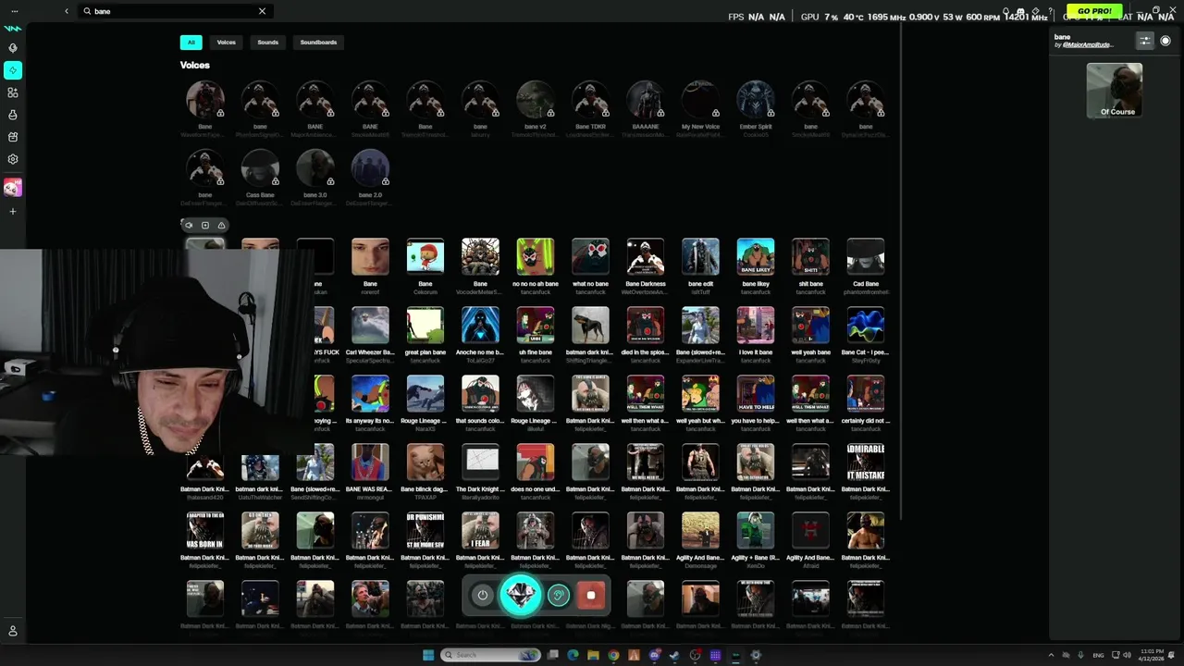Play the Cad Bane sound
The width and height of the screenshot is (1184, 666).
tap(866, 257)
